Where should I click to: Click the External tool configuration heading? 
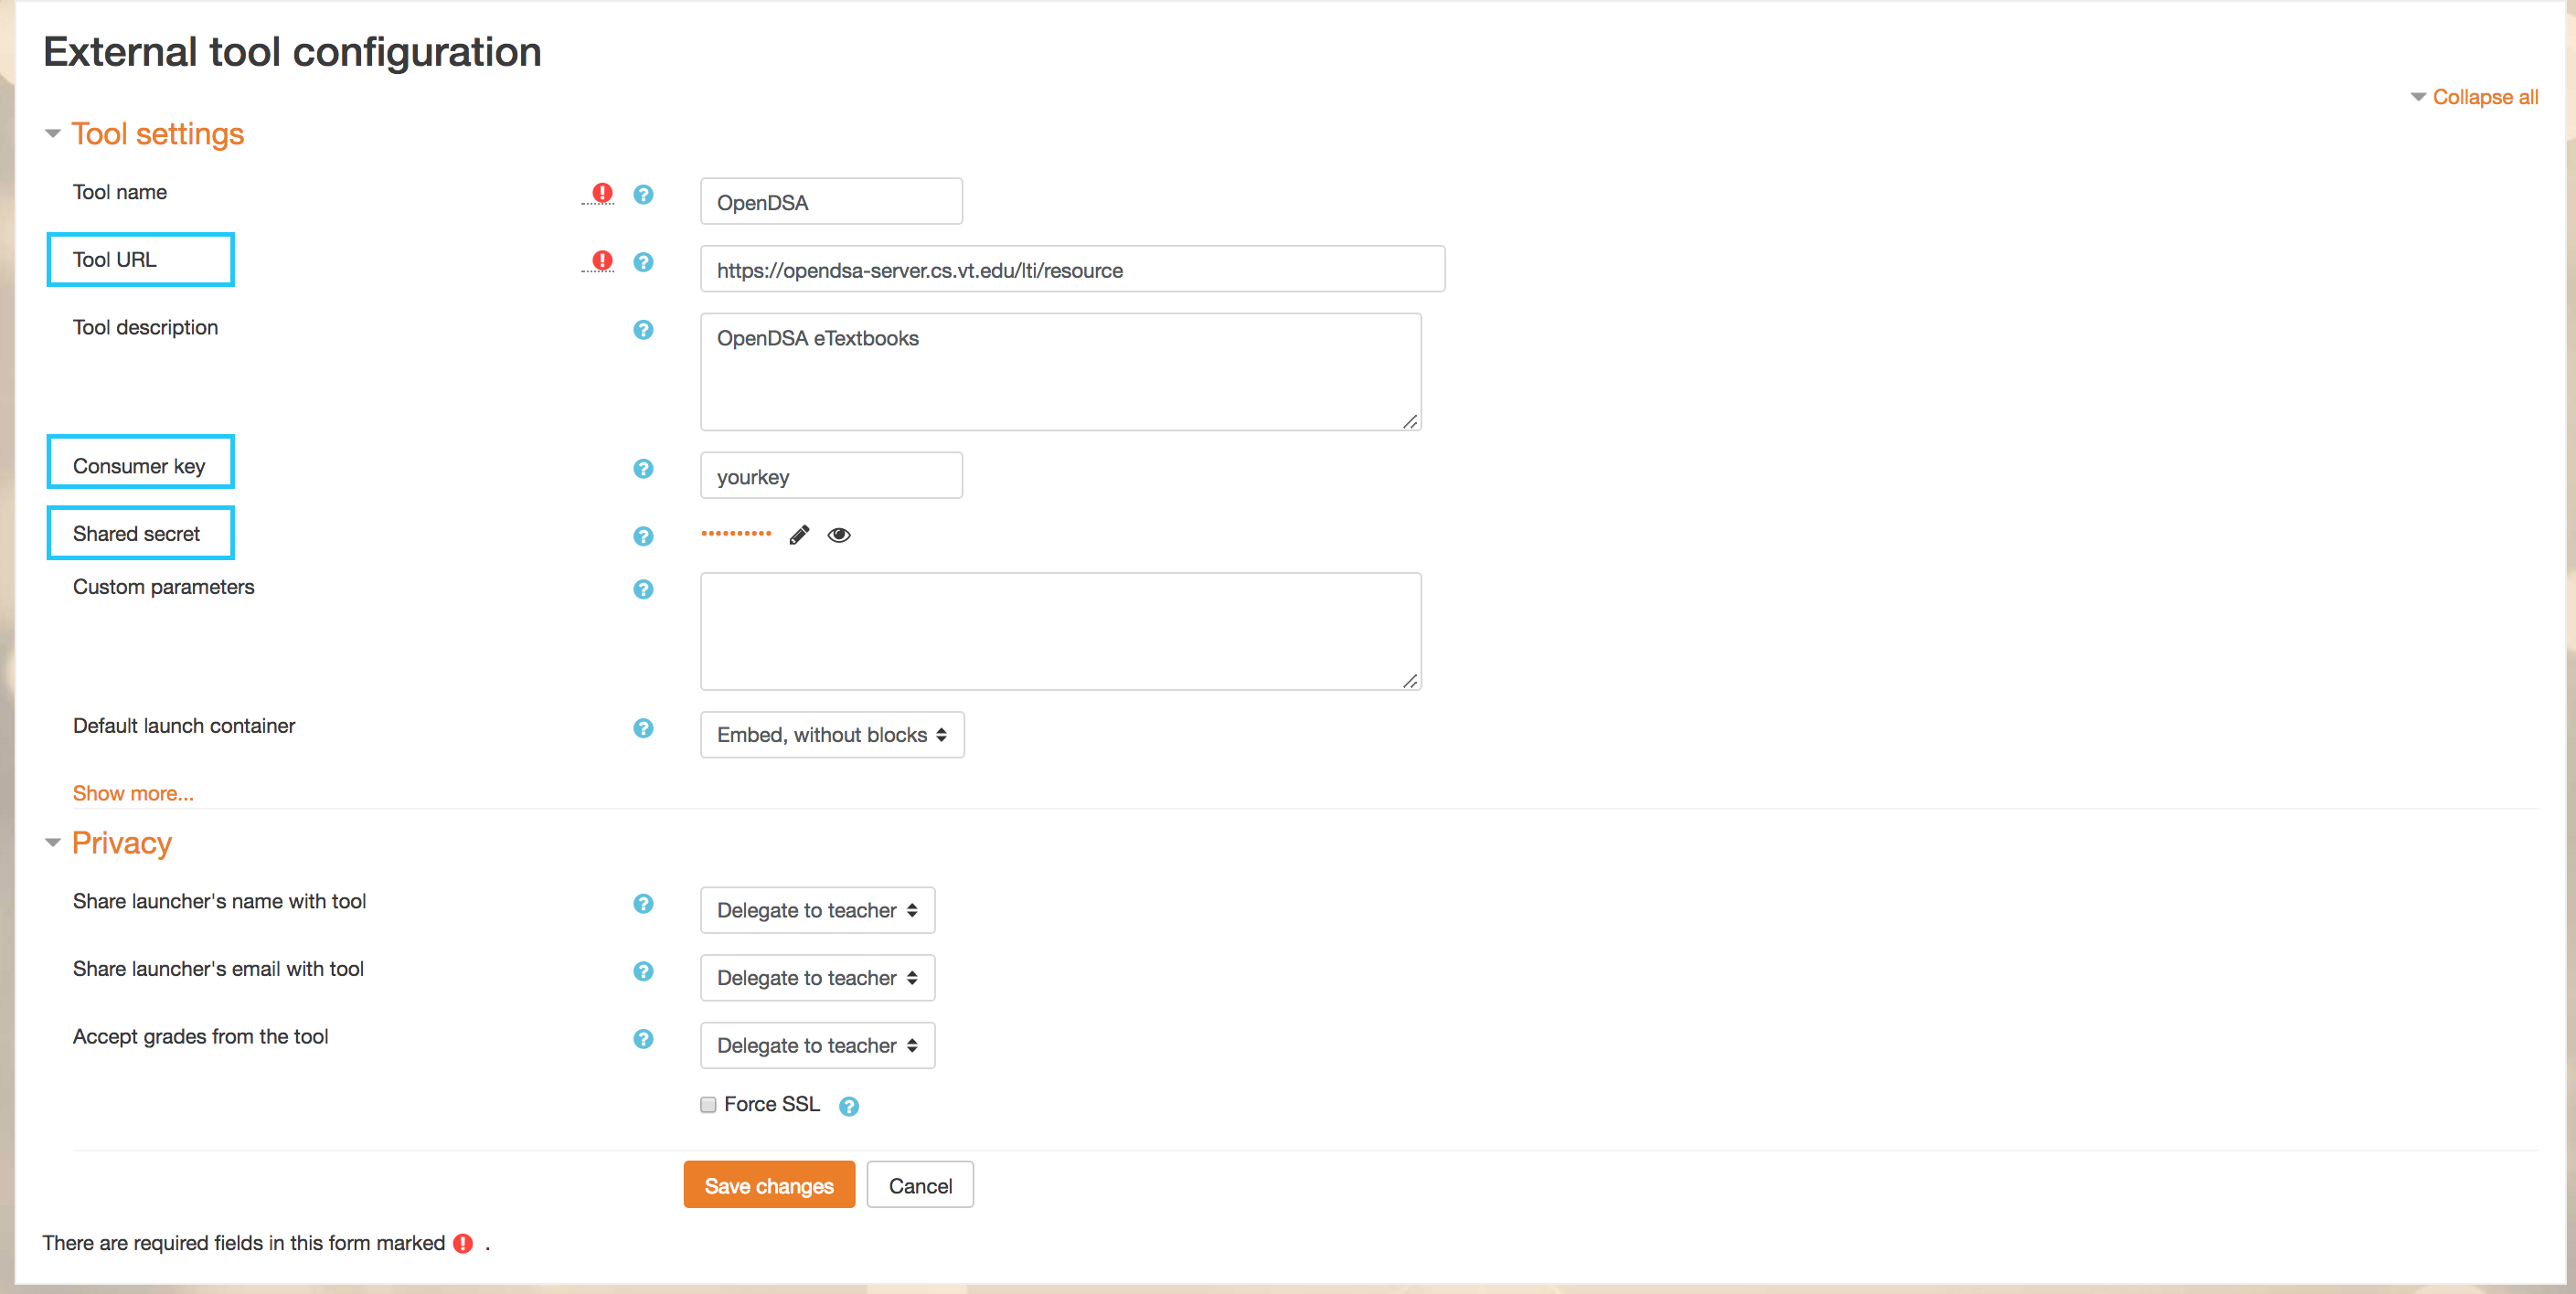(x=292, y=52)
